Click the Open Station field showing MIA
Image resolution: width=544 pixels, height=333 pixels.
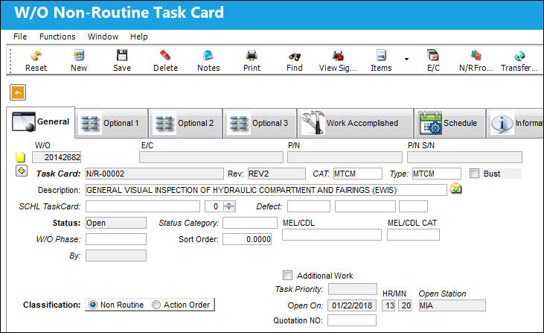(x=452, y=305)
